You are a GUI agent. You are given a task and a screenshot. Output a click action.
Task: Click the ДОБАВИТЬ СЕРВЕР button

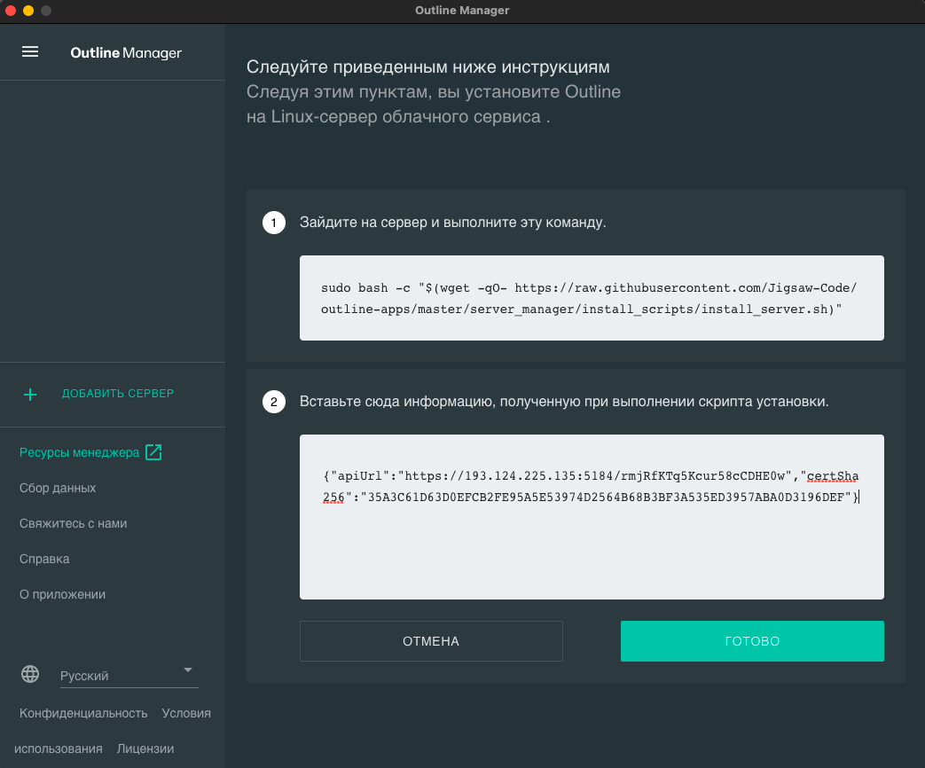click(117, 394)
